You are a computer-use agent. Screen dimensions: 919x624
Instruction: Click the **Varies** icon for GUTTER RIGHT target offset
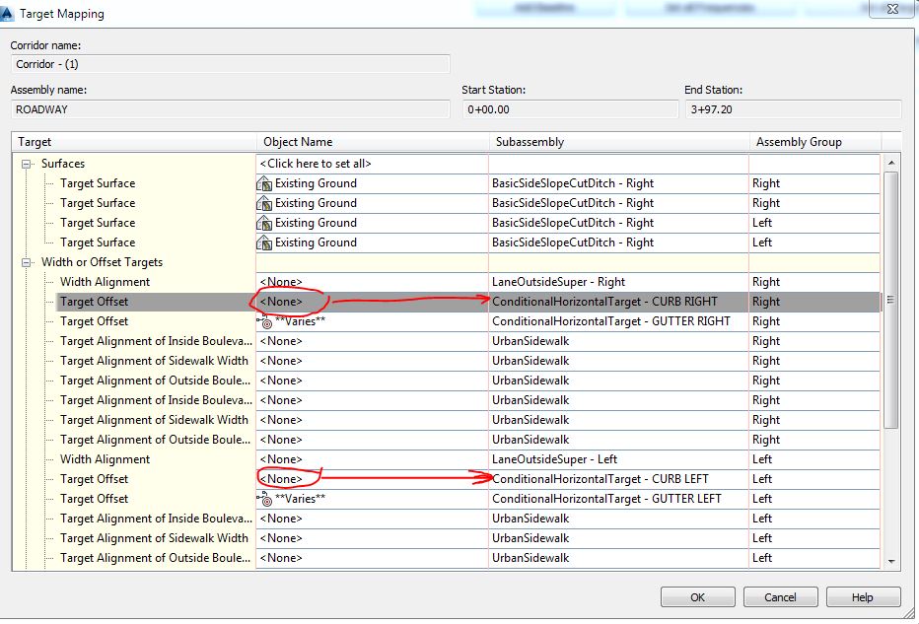point(269,321)
